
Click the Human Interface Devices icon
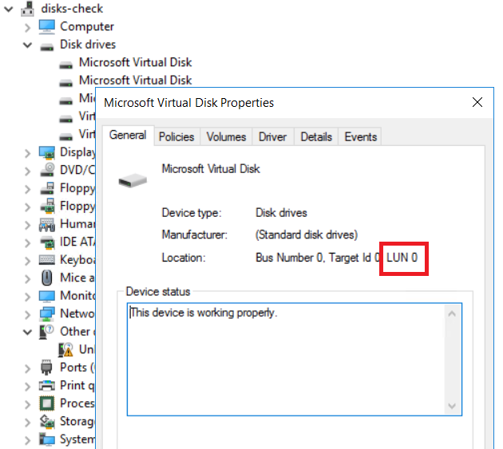(x=47, y=225)
